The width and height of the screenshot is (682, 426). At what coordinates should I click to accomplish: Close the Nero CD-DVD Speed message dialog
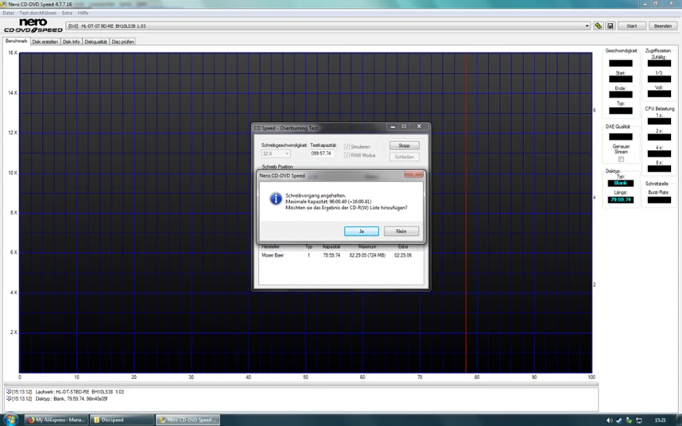tap(414, 174)
